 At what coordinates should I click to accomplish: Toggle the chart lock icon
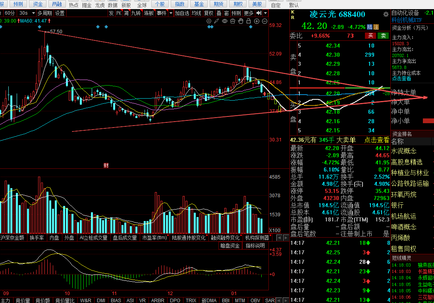pyautogui.click(x=249, y=21)
